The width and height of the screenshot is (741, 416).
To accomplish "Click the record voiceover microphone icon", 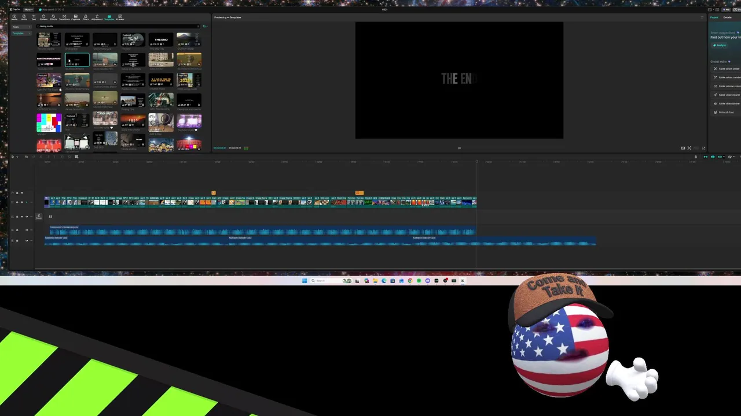I will (696, 157).
